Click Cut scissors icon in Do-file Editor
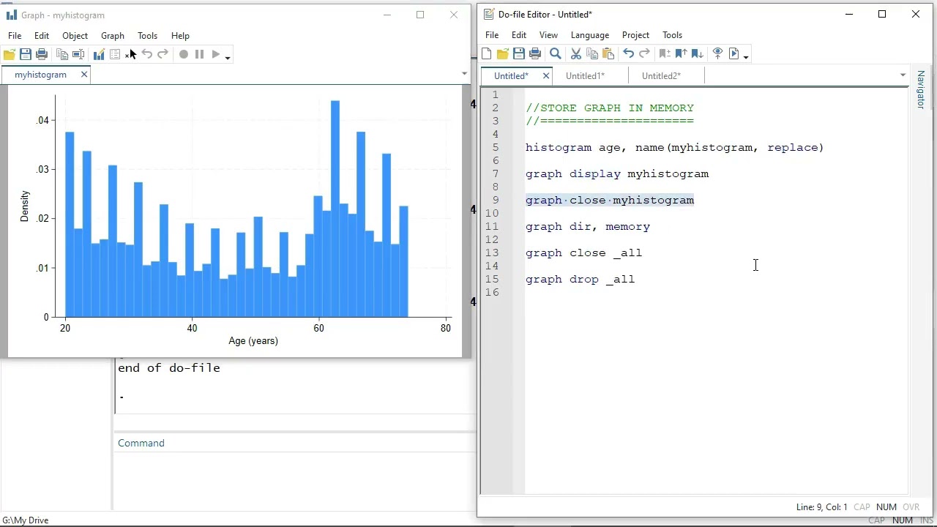 (x=576, y=53)
